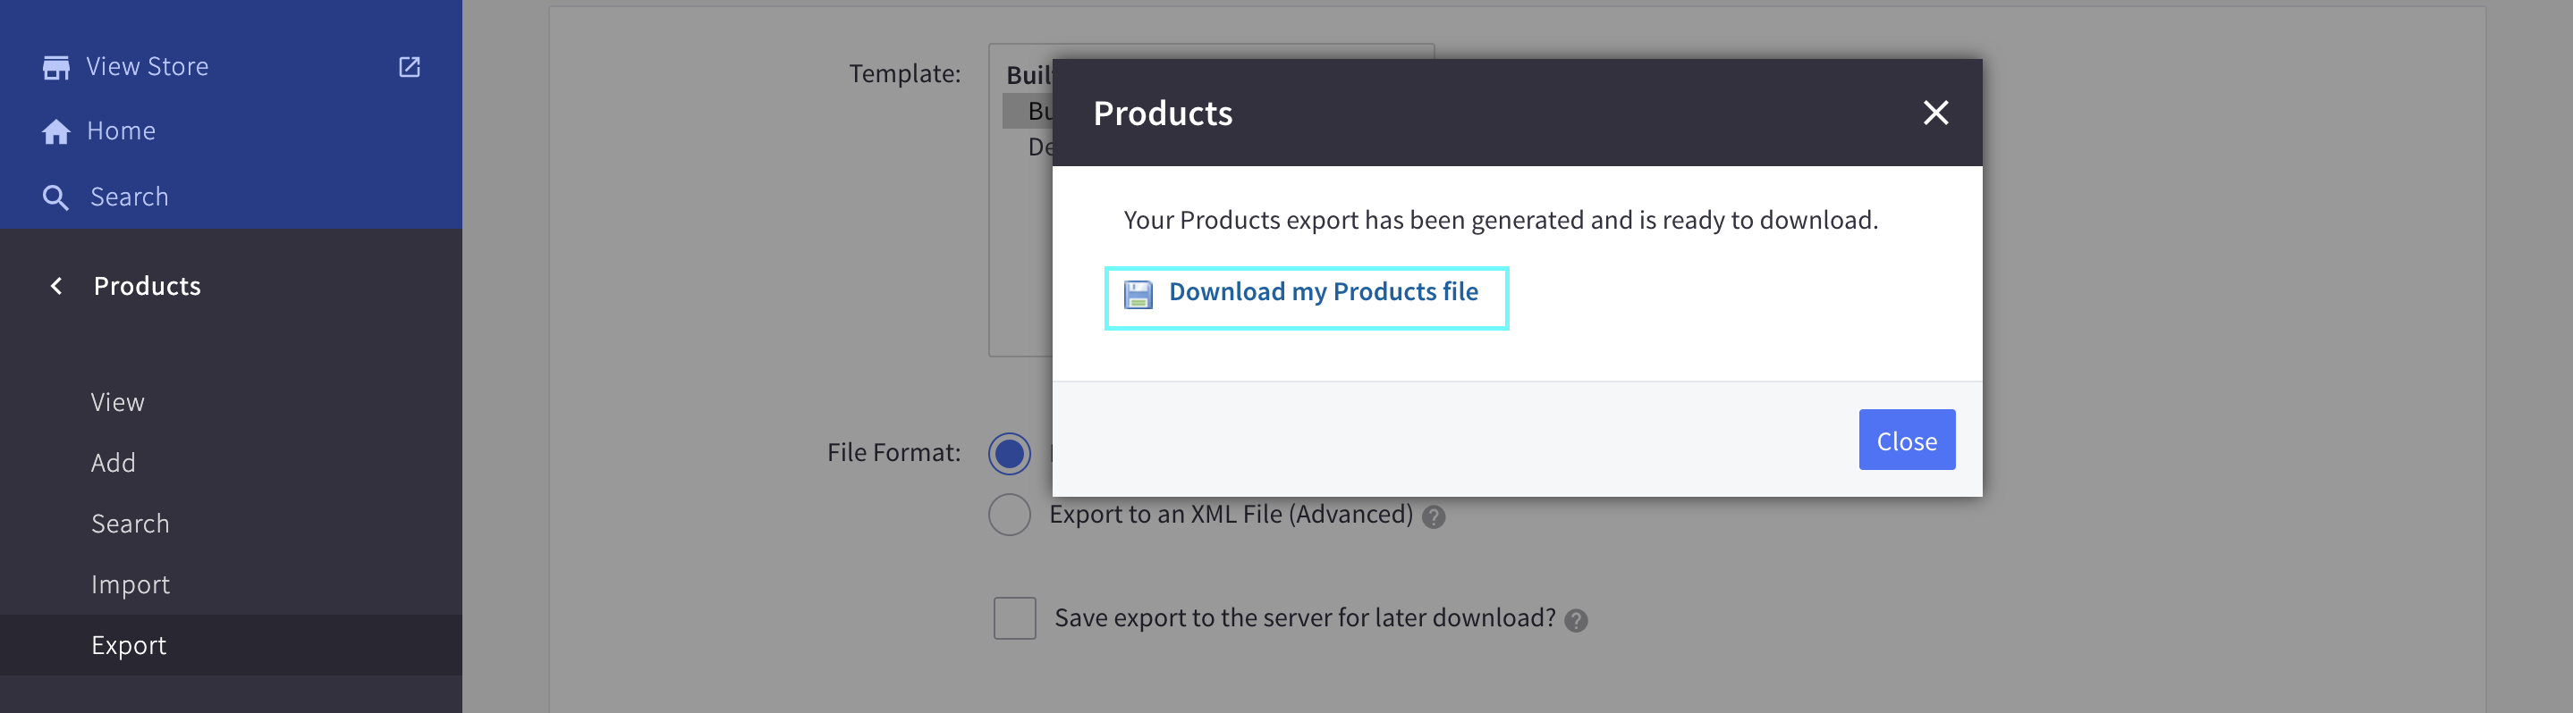Click the View Store storefront icon
The image size is (2573, 713).
pyautogui.click(x=56, y=67)
